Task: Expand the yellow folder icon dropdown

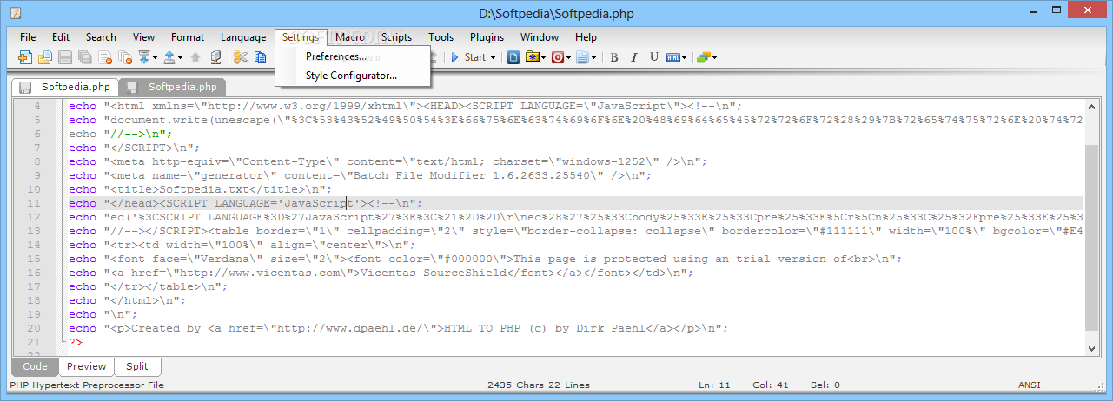Action: pos(544,58)
